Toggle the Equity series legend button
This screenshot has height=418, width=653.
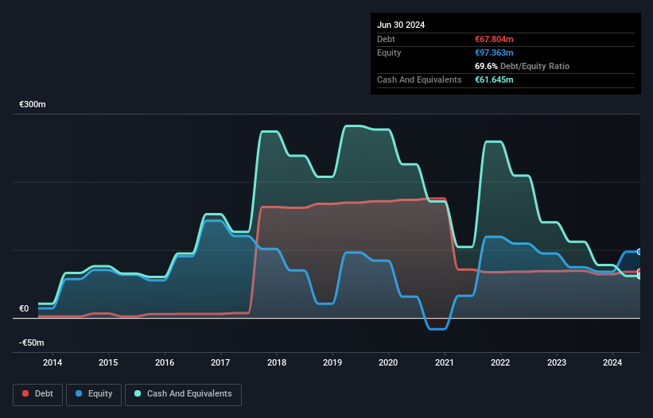tap(94, 394)
